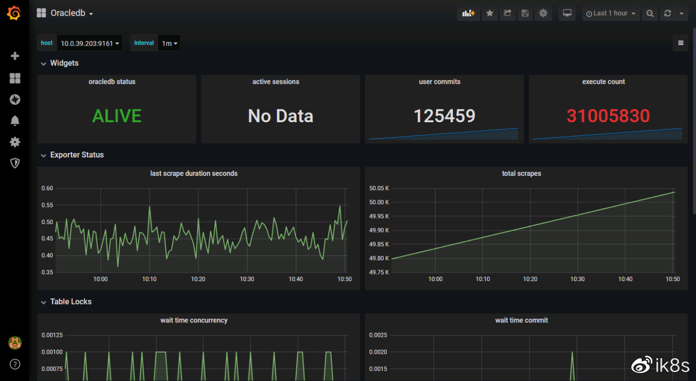Open the Interval 1m dropdown
This screenshot has height=381, width=696.
click(x=169, y=43)
